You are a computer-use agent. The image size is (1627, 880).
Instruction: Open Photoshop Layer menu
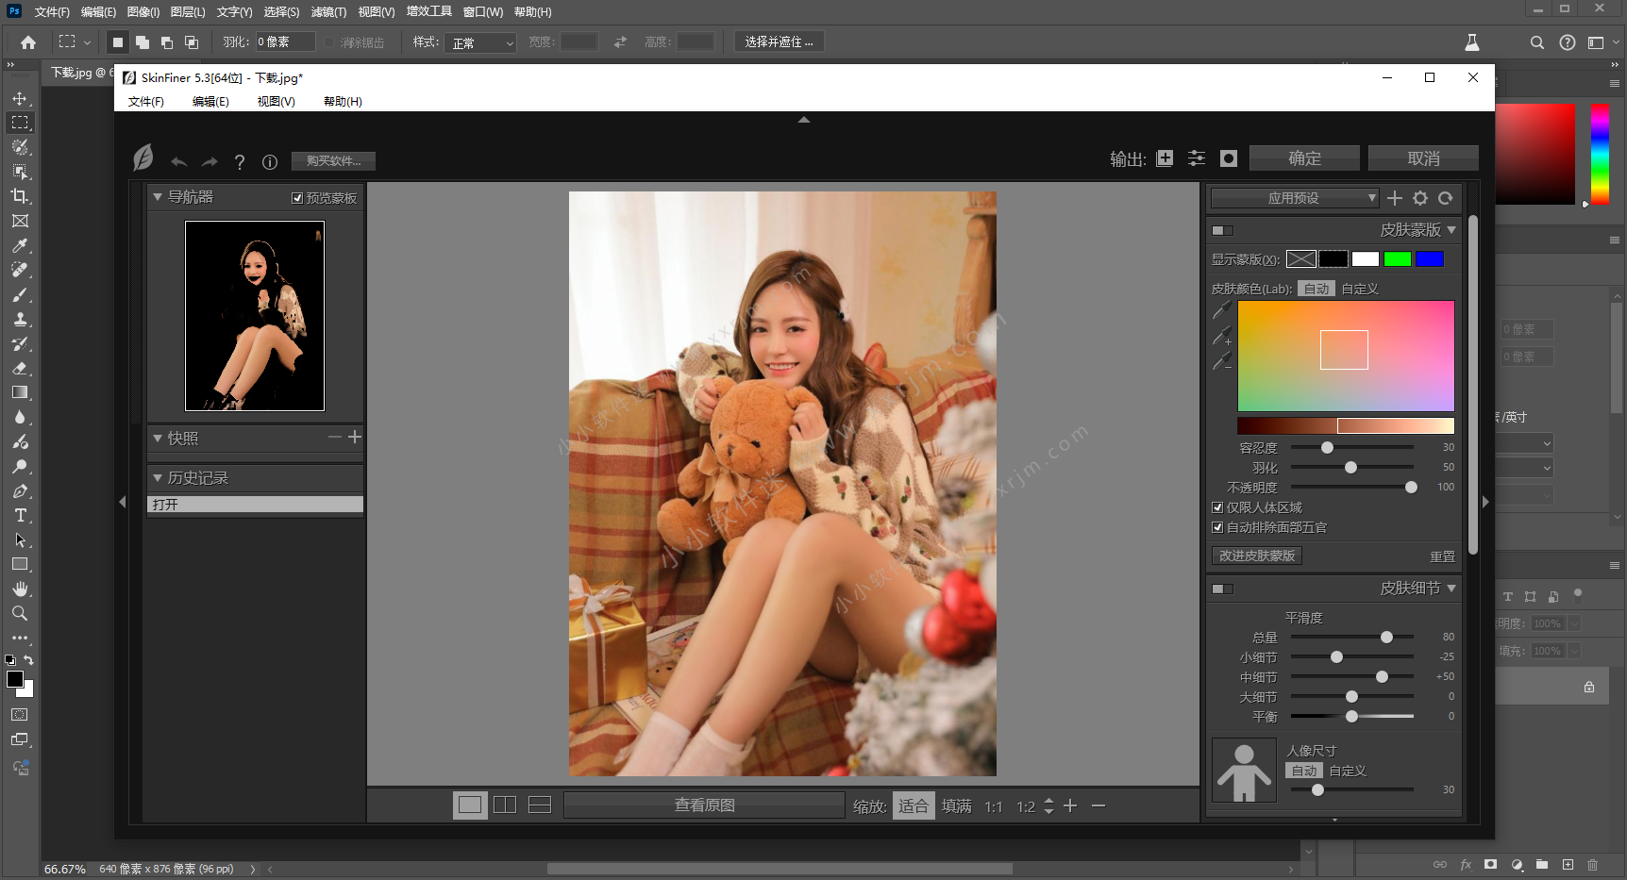[188, 12]
